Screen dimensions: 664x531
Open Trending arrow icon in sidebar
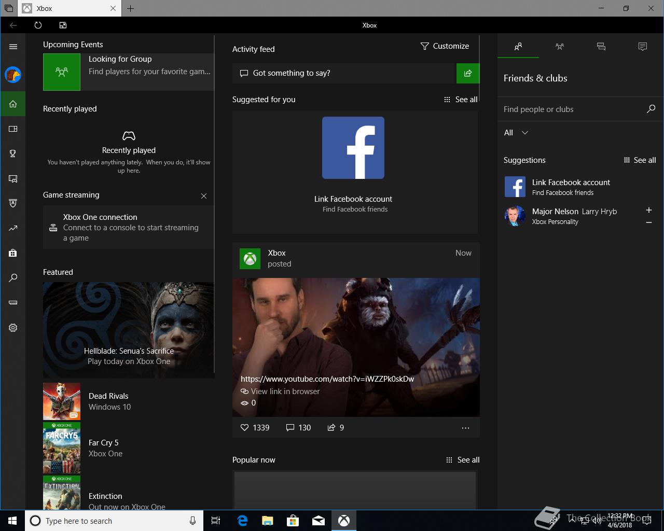[13, 228]
